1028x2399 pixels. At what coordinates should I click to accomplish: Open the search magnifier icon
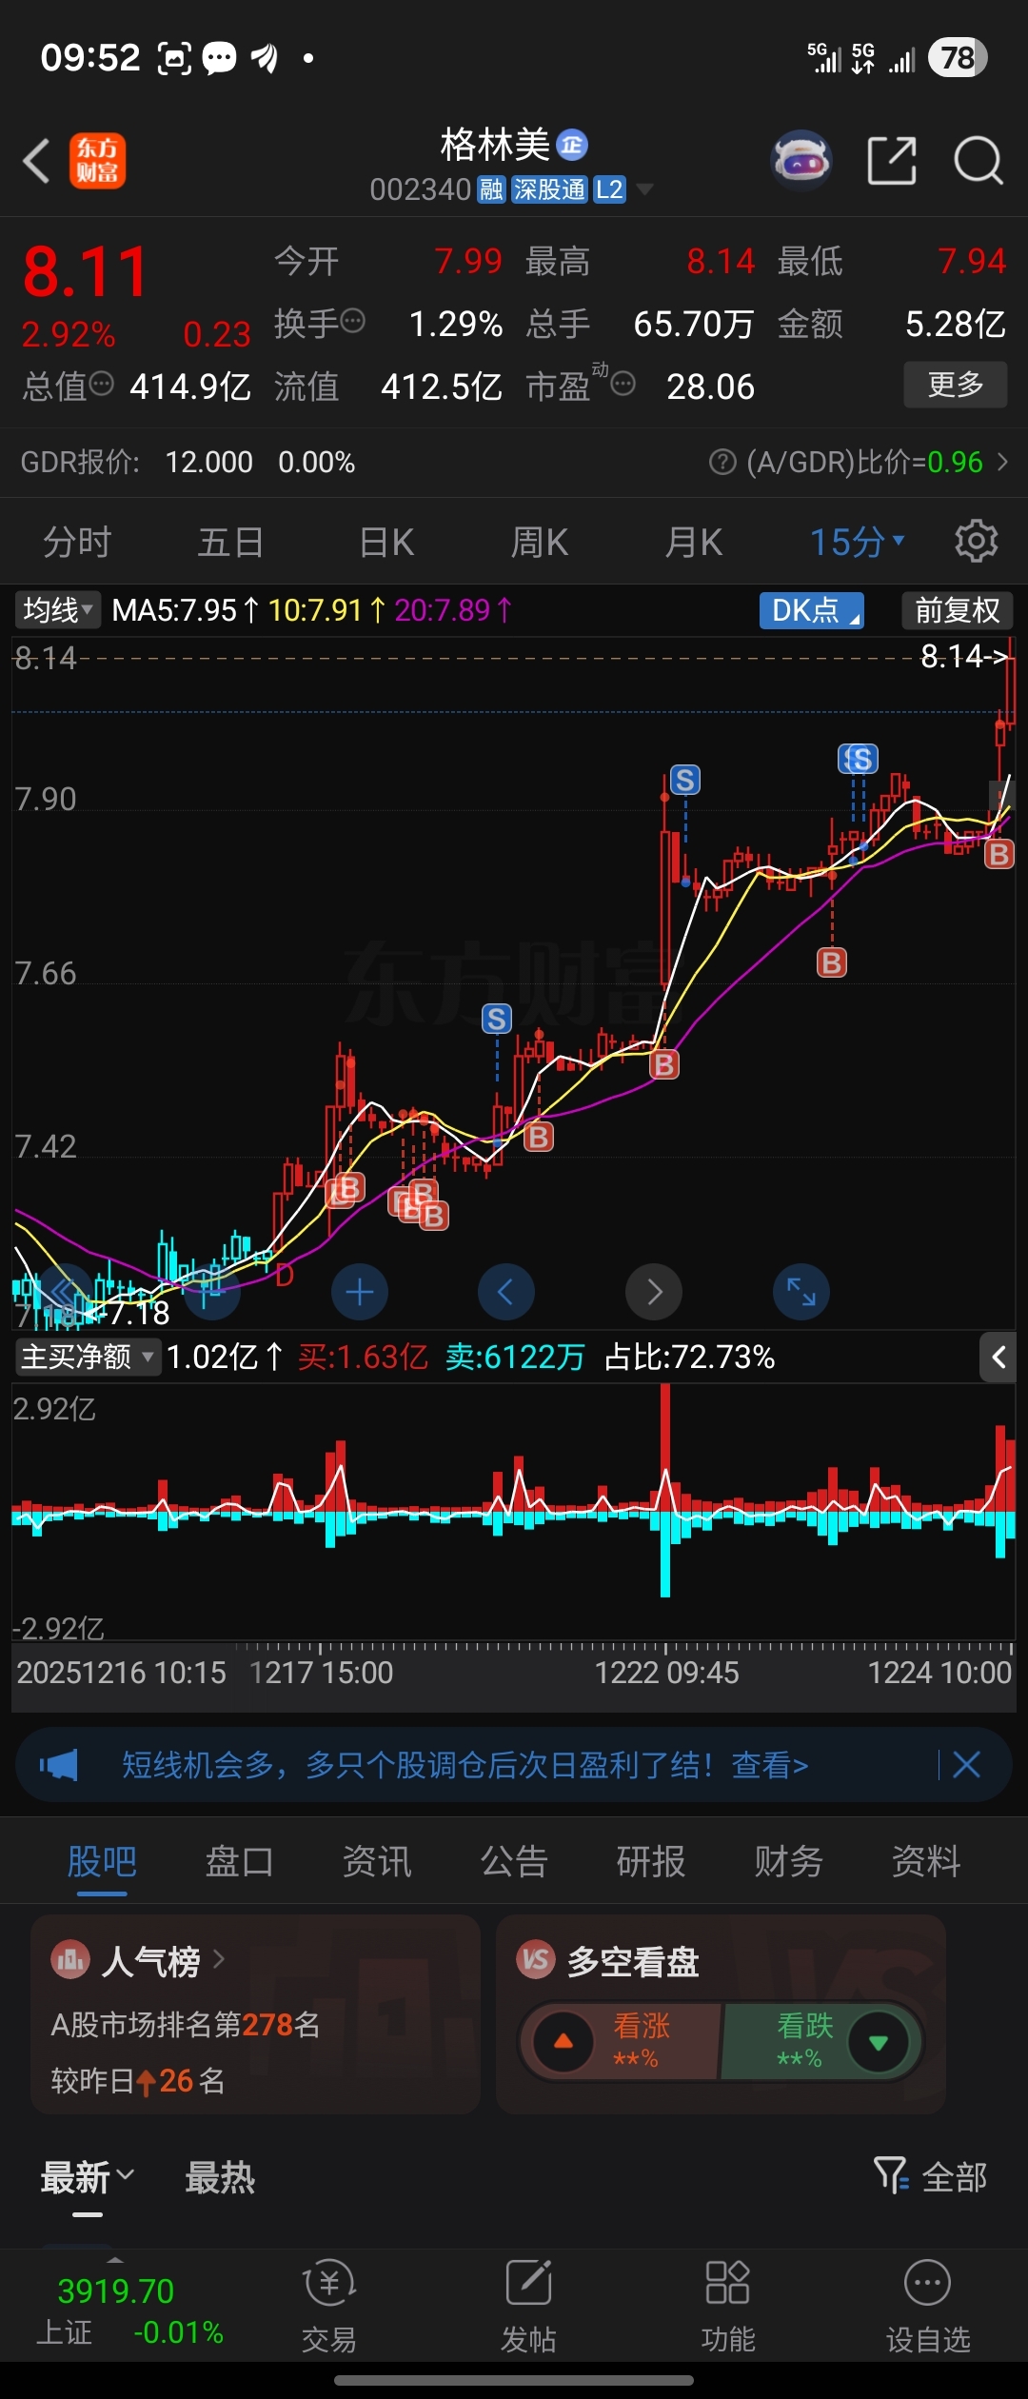point(979,160)
